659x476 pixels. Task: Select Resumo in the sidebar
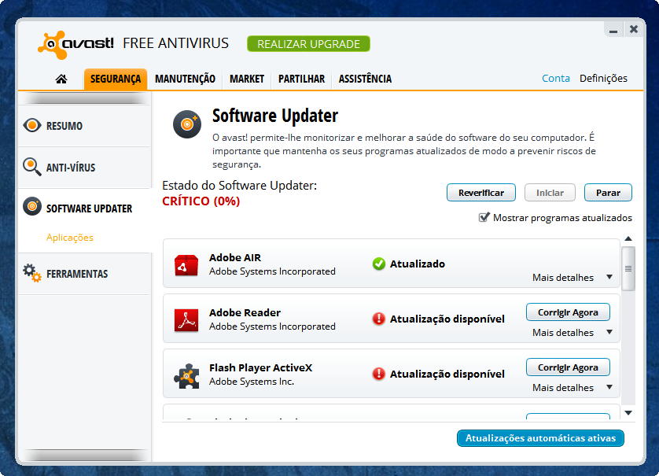point(84,126)
